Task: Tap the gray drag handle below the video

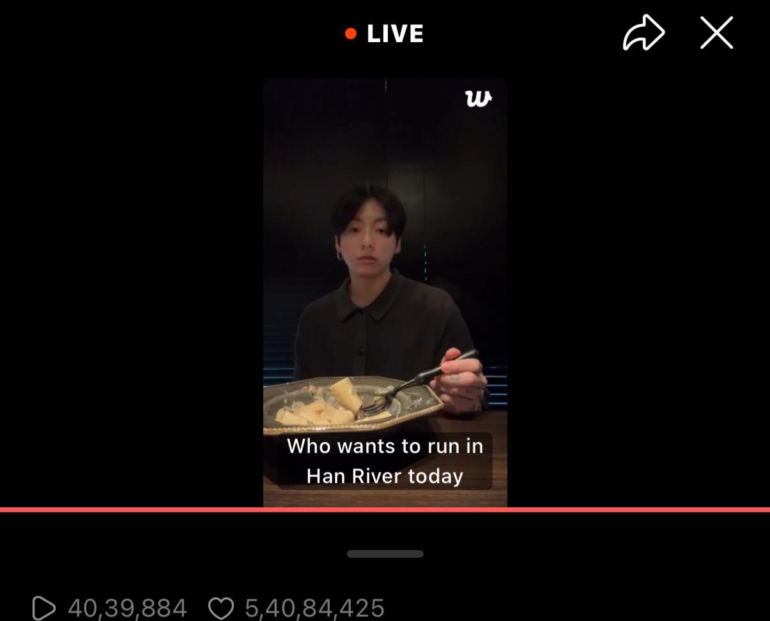Action: point(385,554)
